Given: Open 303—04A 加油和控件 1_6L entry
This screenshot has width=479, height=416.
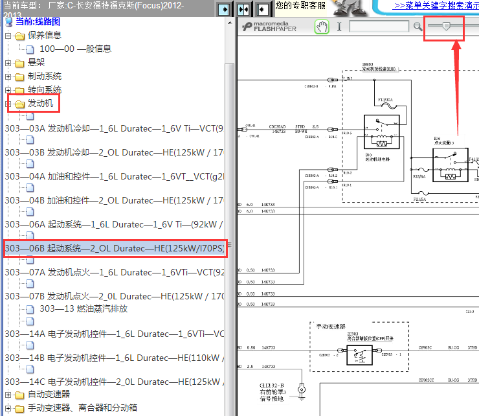Looking at the screenshot, I should [x=115, y=176].
